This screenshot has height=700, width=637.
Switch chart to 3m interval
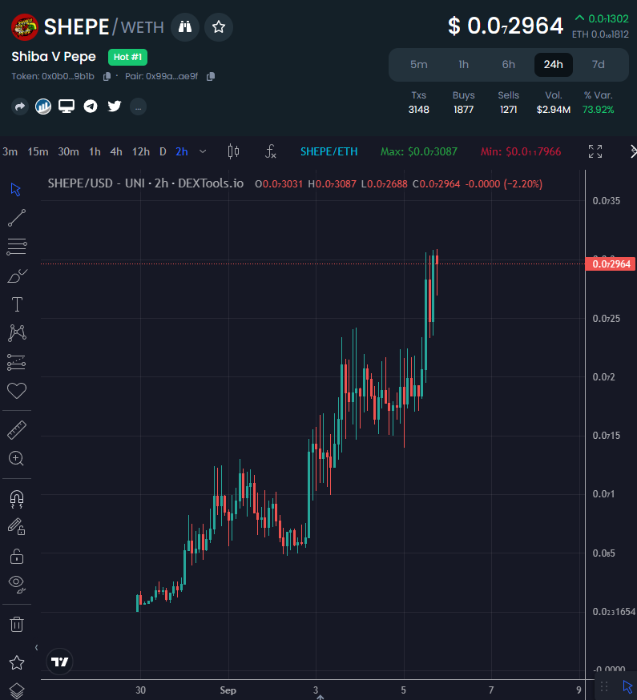click(x=10, y=152)
